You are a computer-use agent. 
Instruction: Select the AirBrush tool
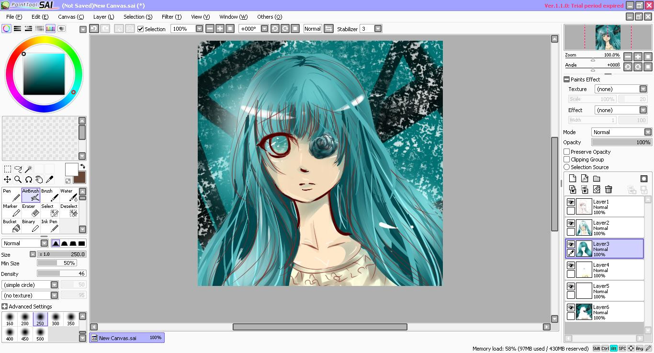[x=31, y=195]
